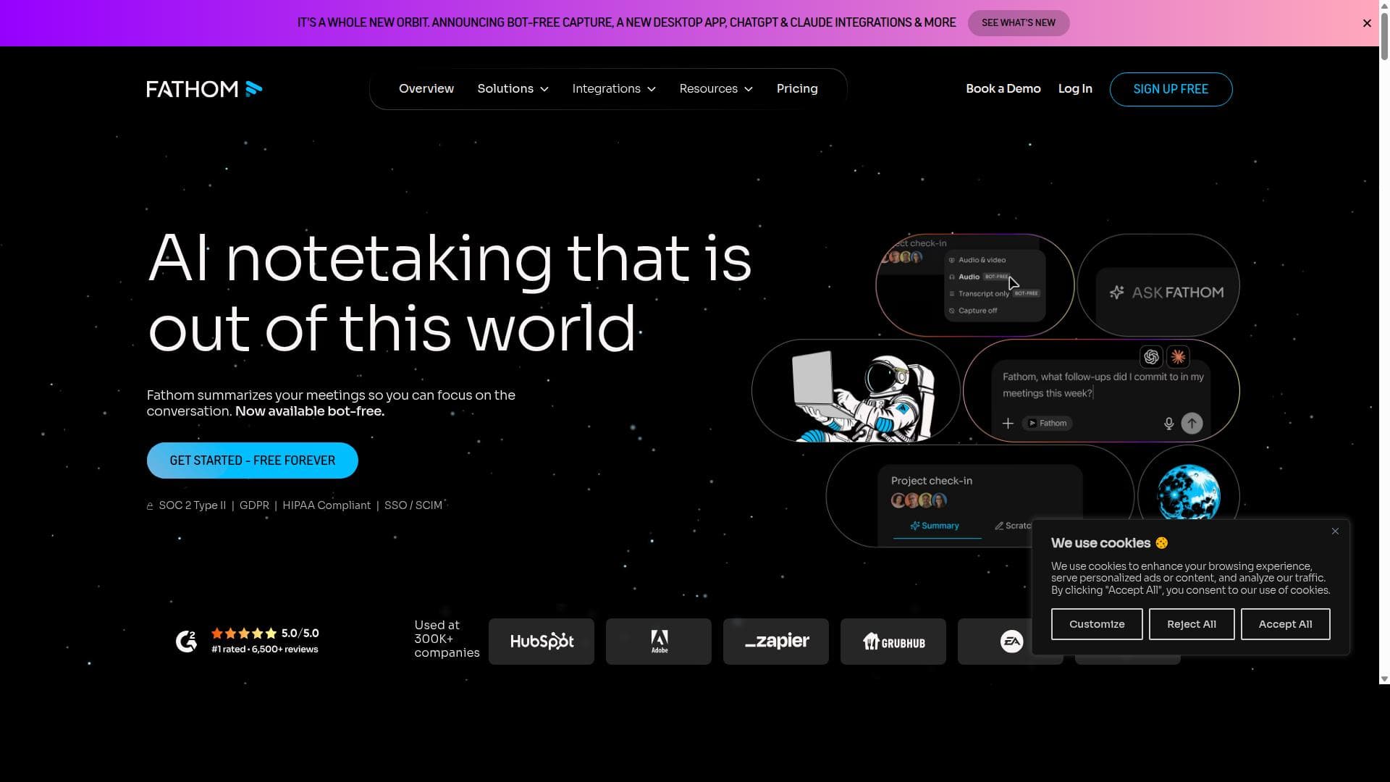
Task: Click the HubSpot logo tile
Action: click(x=542, y=642)
